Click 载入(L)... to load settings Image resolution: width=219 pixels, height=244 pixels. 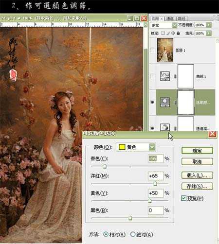[x=197, y=175]
